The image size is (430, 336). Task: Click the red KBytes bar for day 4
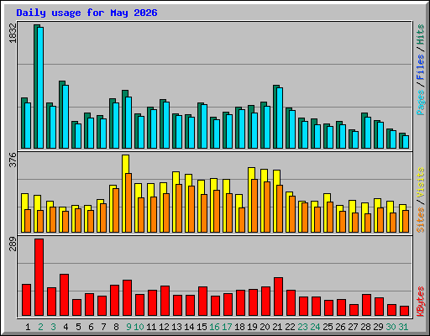[x=65, y=295]
